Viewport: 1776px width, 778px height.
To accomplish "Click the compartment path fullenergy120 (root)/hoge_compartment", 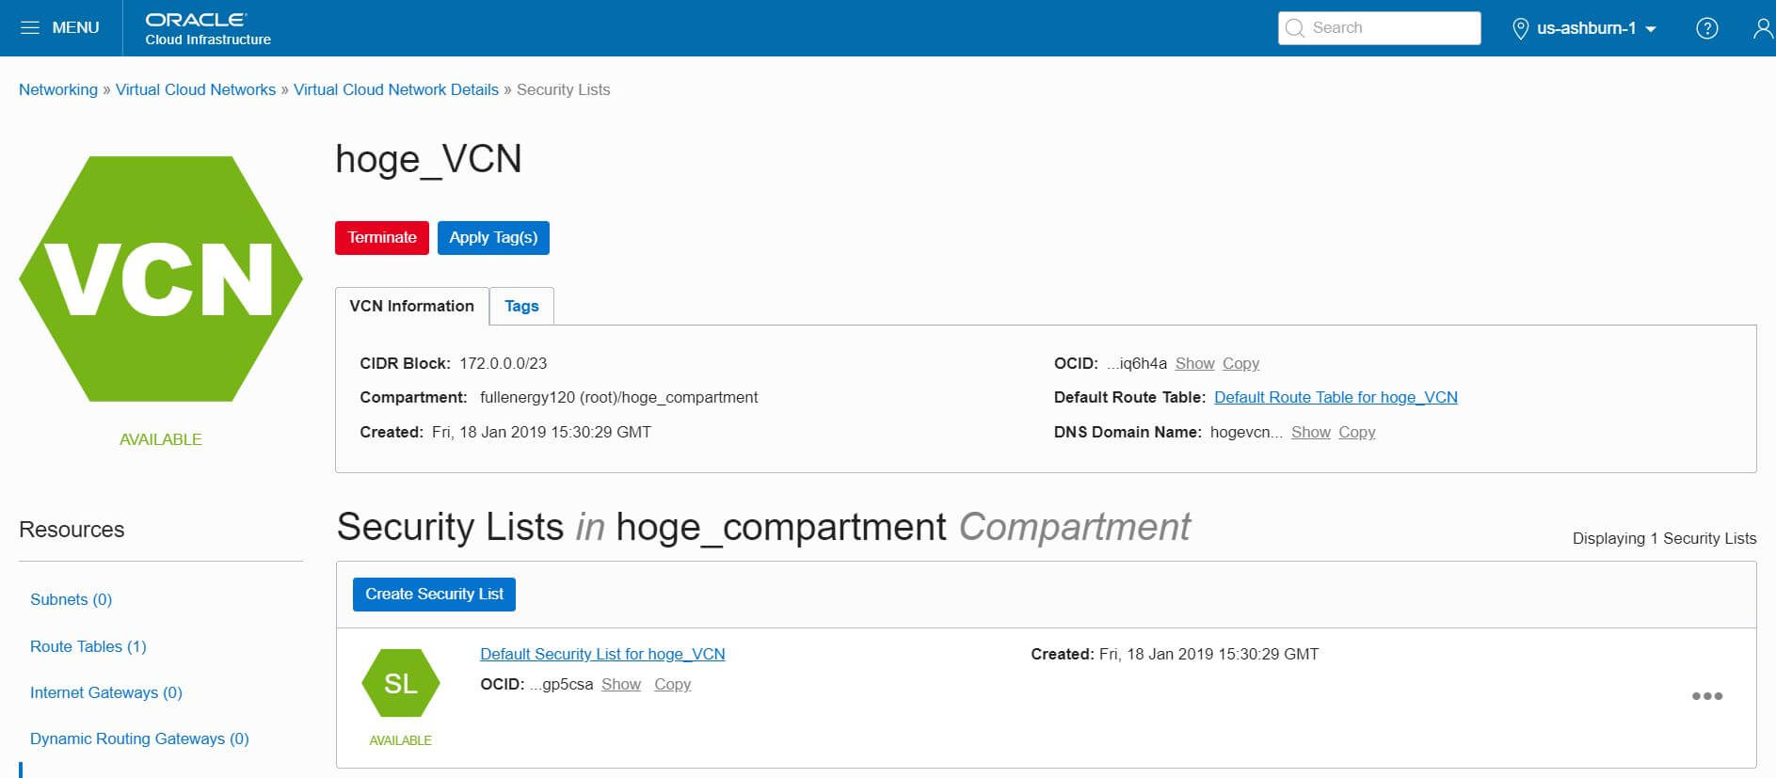I will 618,397.
